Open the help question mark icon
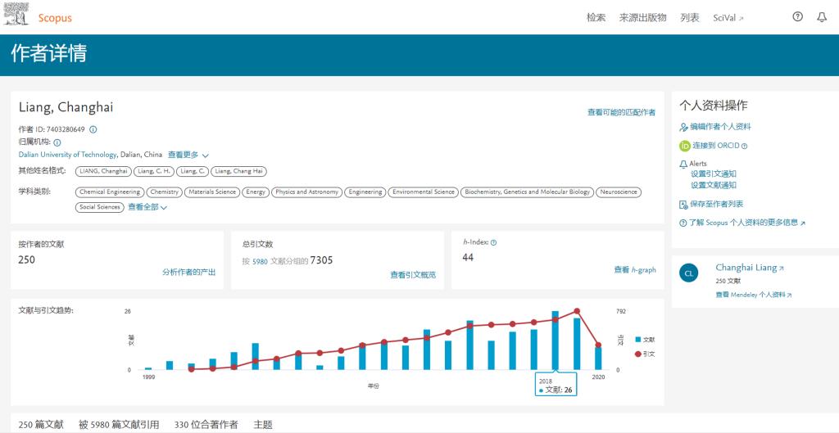Viewport: 839px width, 433px height. point(797,17)
